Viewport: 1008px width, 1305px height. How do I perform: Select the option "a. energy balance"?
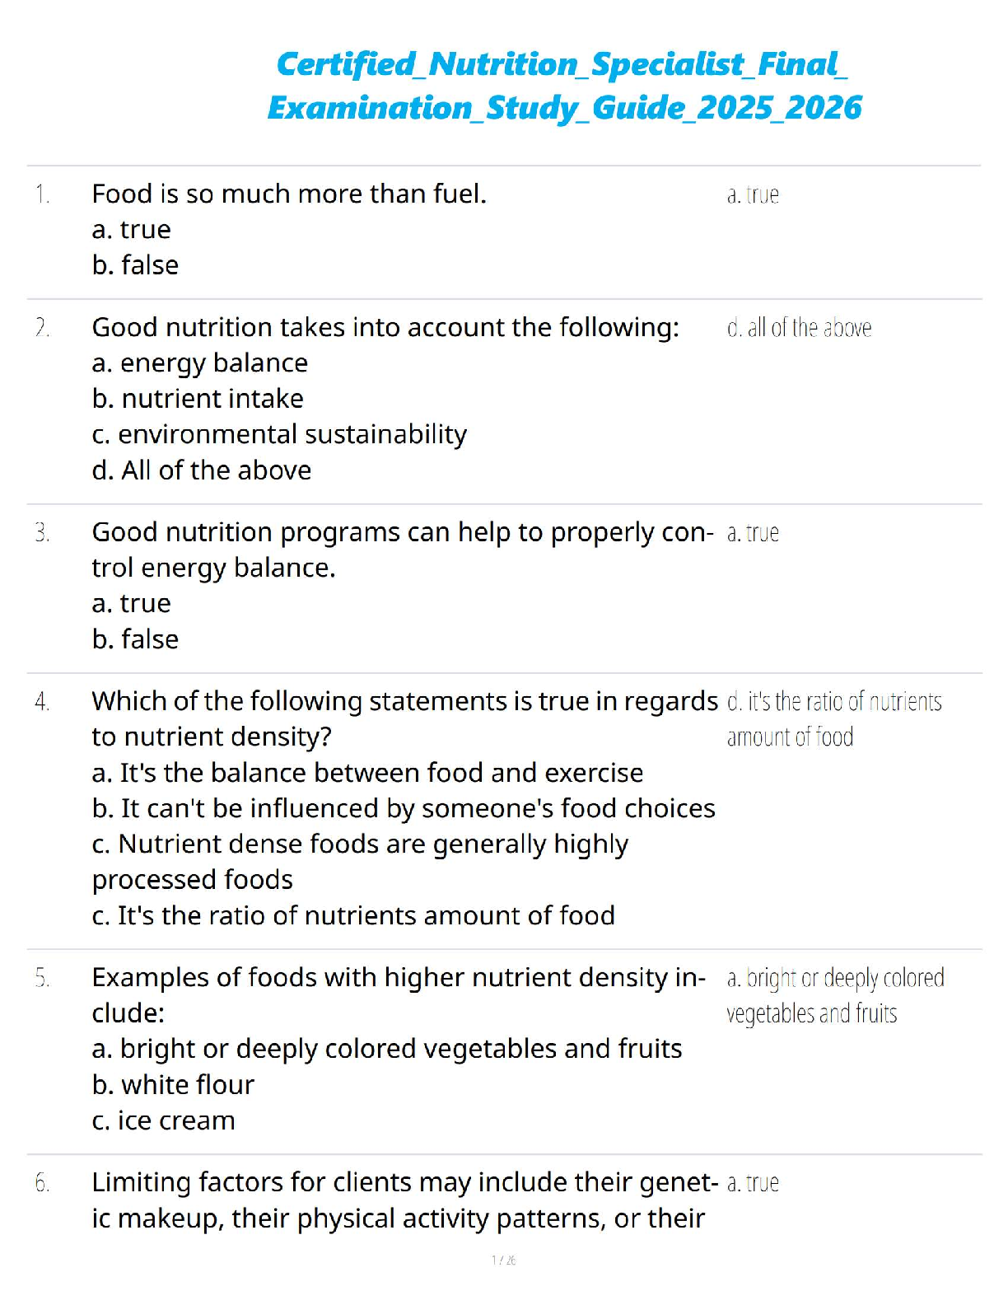pos(200,362)
